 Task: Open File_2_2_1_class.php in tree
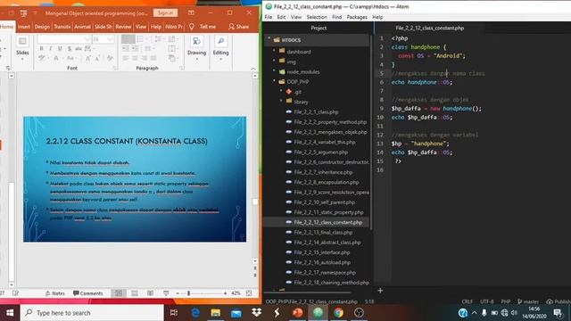tap(316, 112)
